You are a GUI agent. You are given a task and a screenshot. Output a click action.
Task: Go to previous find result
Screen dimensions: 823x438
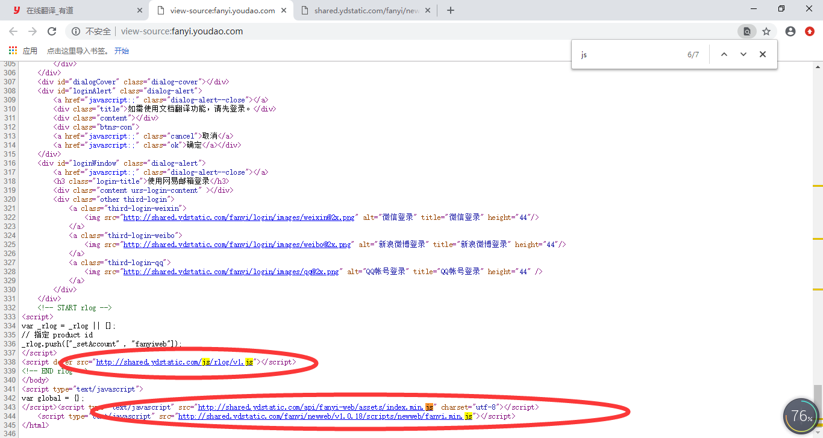[x=724, y=54]
